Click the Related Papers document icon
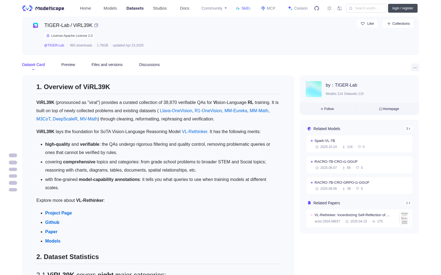Screen dimensions: 441x275 click(309, 203)
